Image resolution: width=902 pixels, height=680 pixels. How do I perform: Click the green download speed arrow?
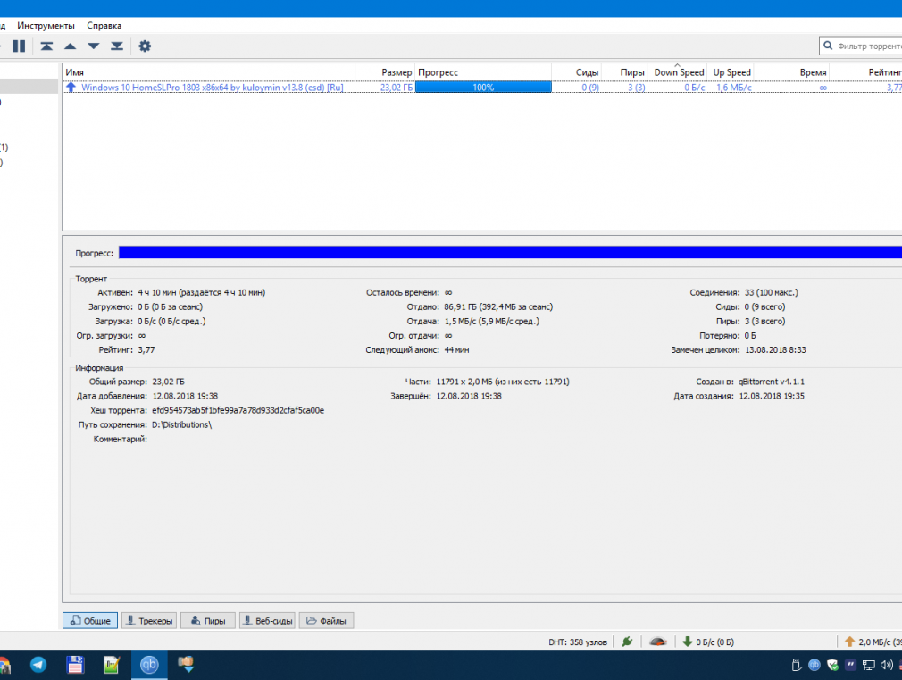pyautogui.click(x=688, y=642)
